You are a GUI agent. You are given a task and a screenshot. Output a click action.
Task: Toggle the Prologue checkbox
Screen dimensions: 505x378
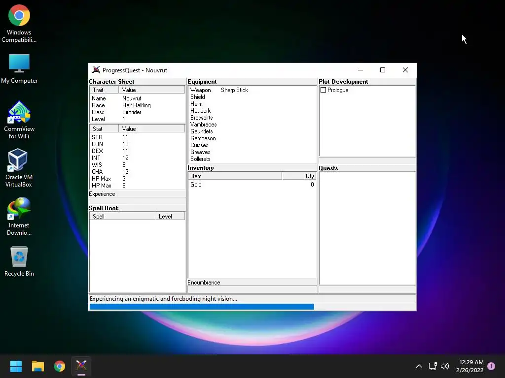(323, 90)
